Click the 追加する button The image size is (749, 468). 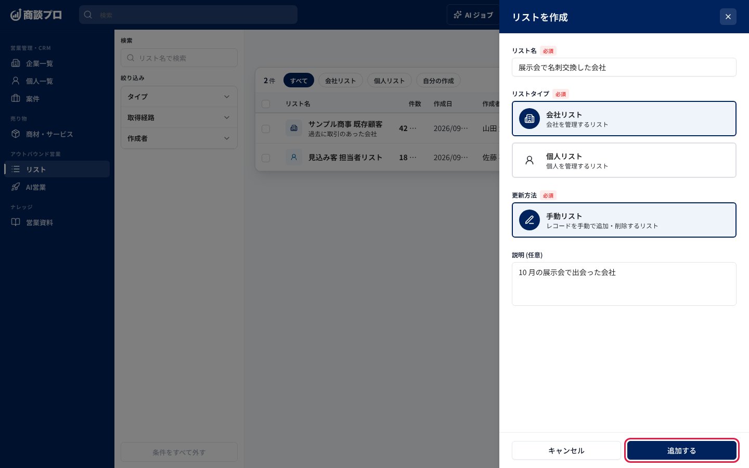tap(681, 450)
